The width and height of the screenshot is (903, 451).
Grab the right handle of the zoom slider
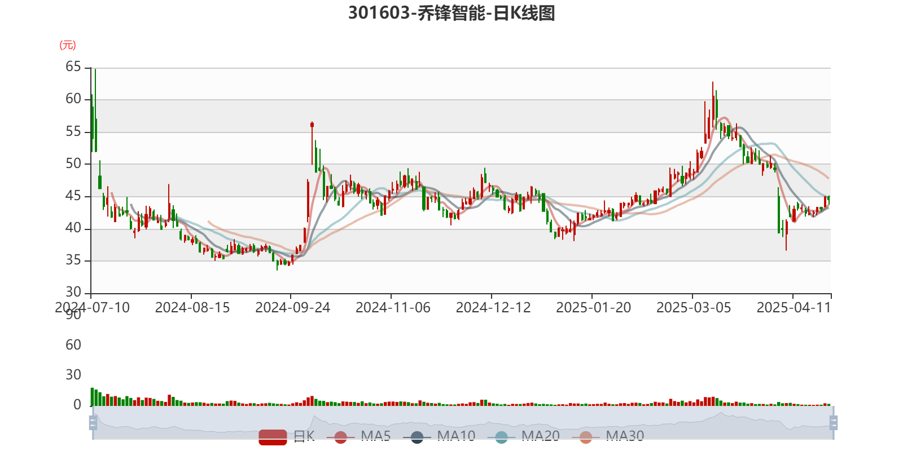coord(833,423)
